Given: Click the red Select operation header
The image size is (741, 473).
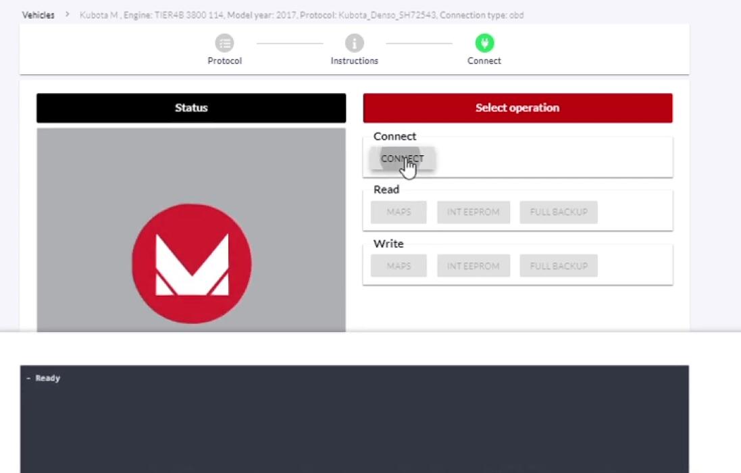Looking at the screenshot, I should pos(517,108).
